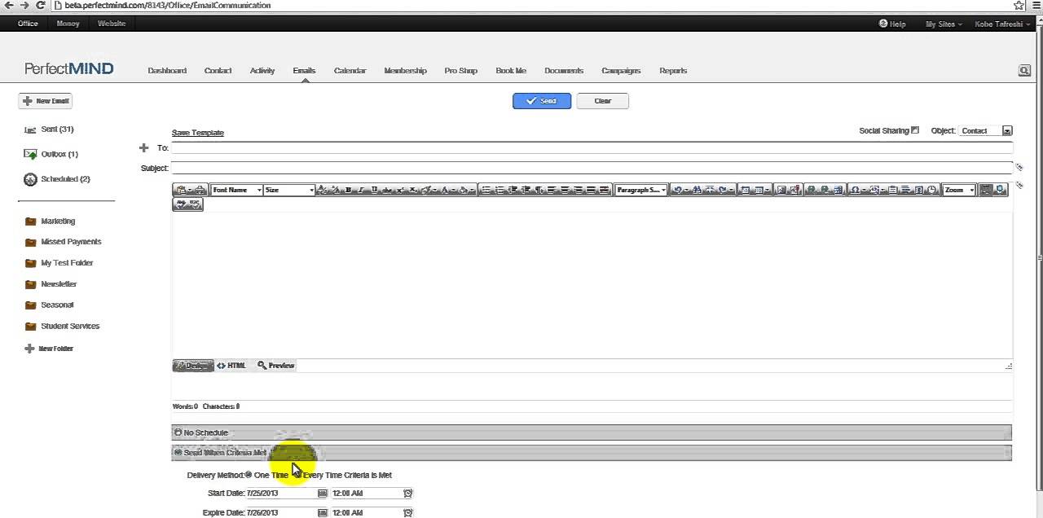This screenshot has width=1043, height=518.
Task: Open the Marketing folder
Action: (x=58, y=221)
